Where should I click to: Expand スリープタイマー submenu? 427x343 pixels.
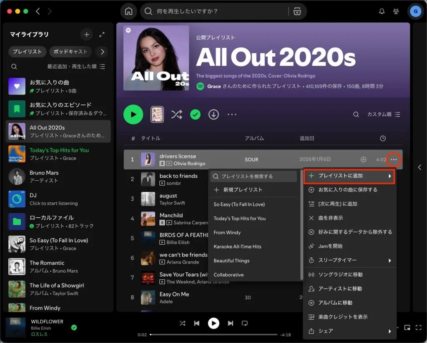tap(349, 261)
